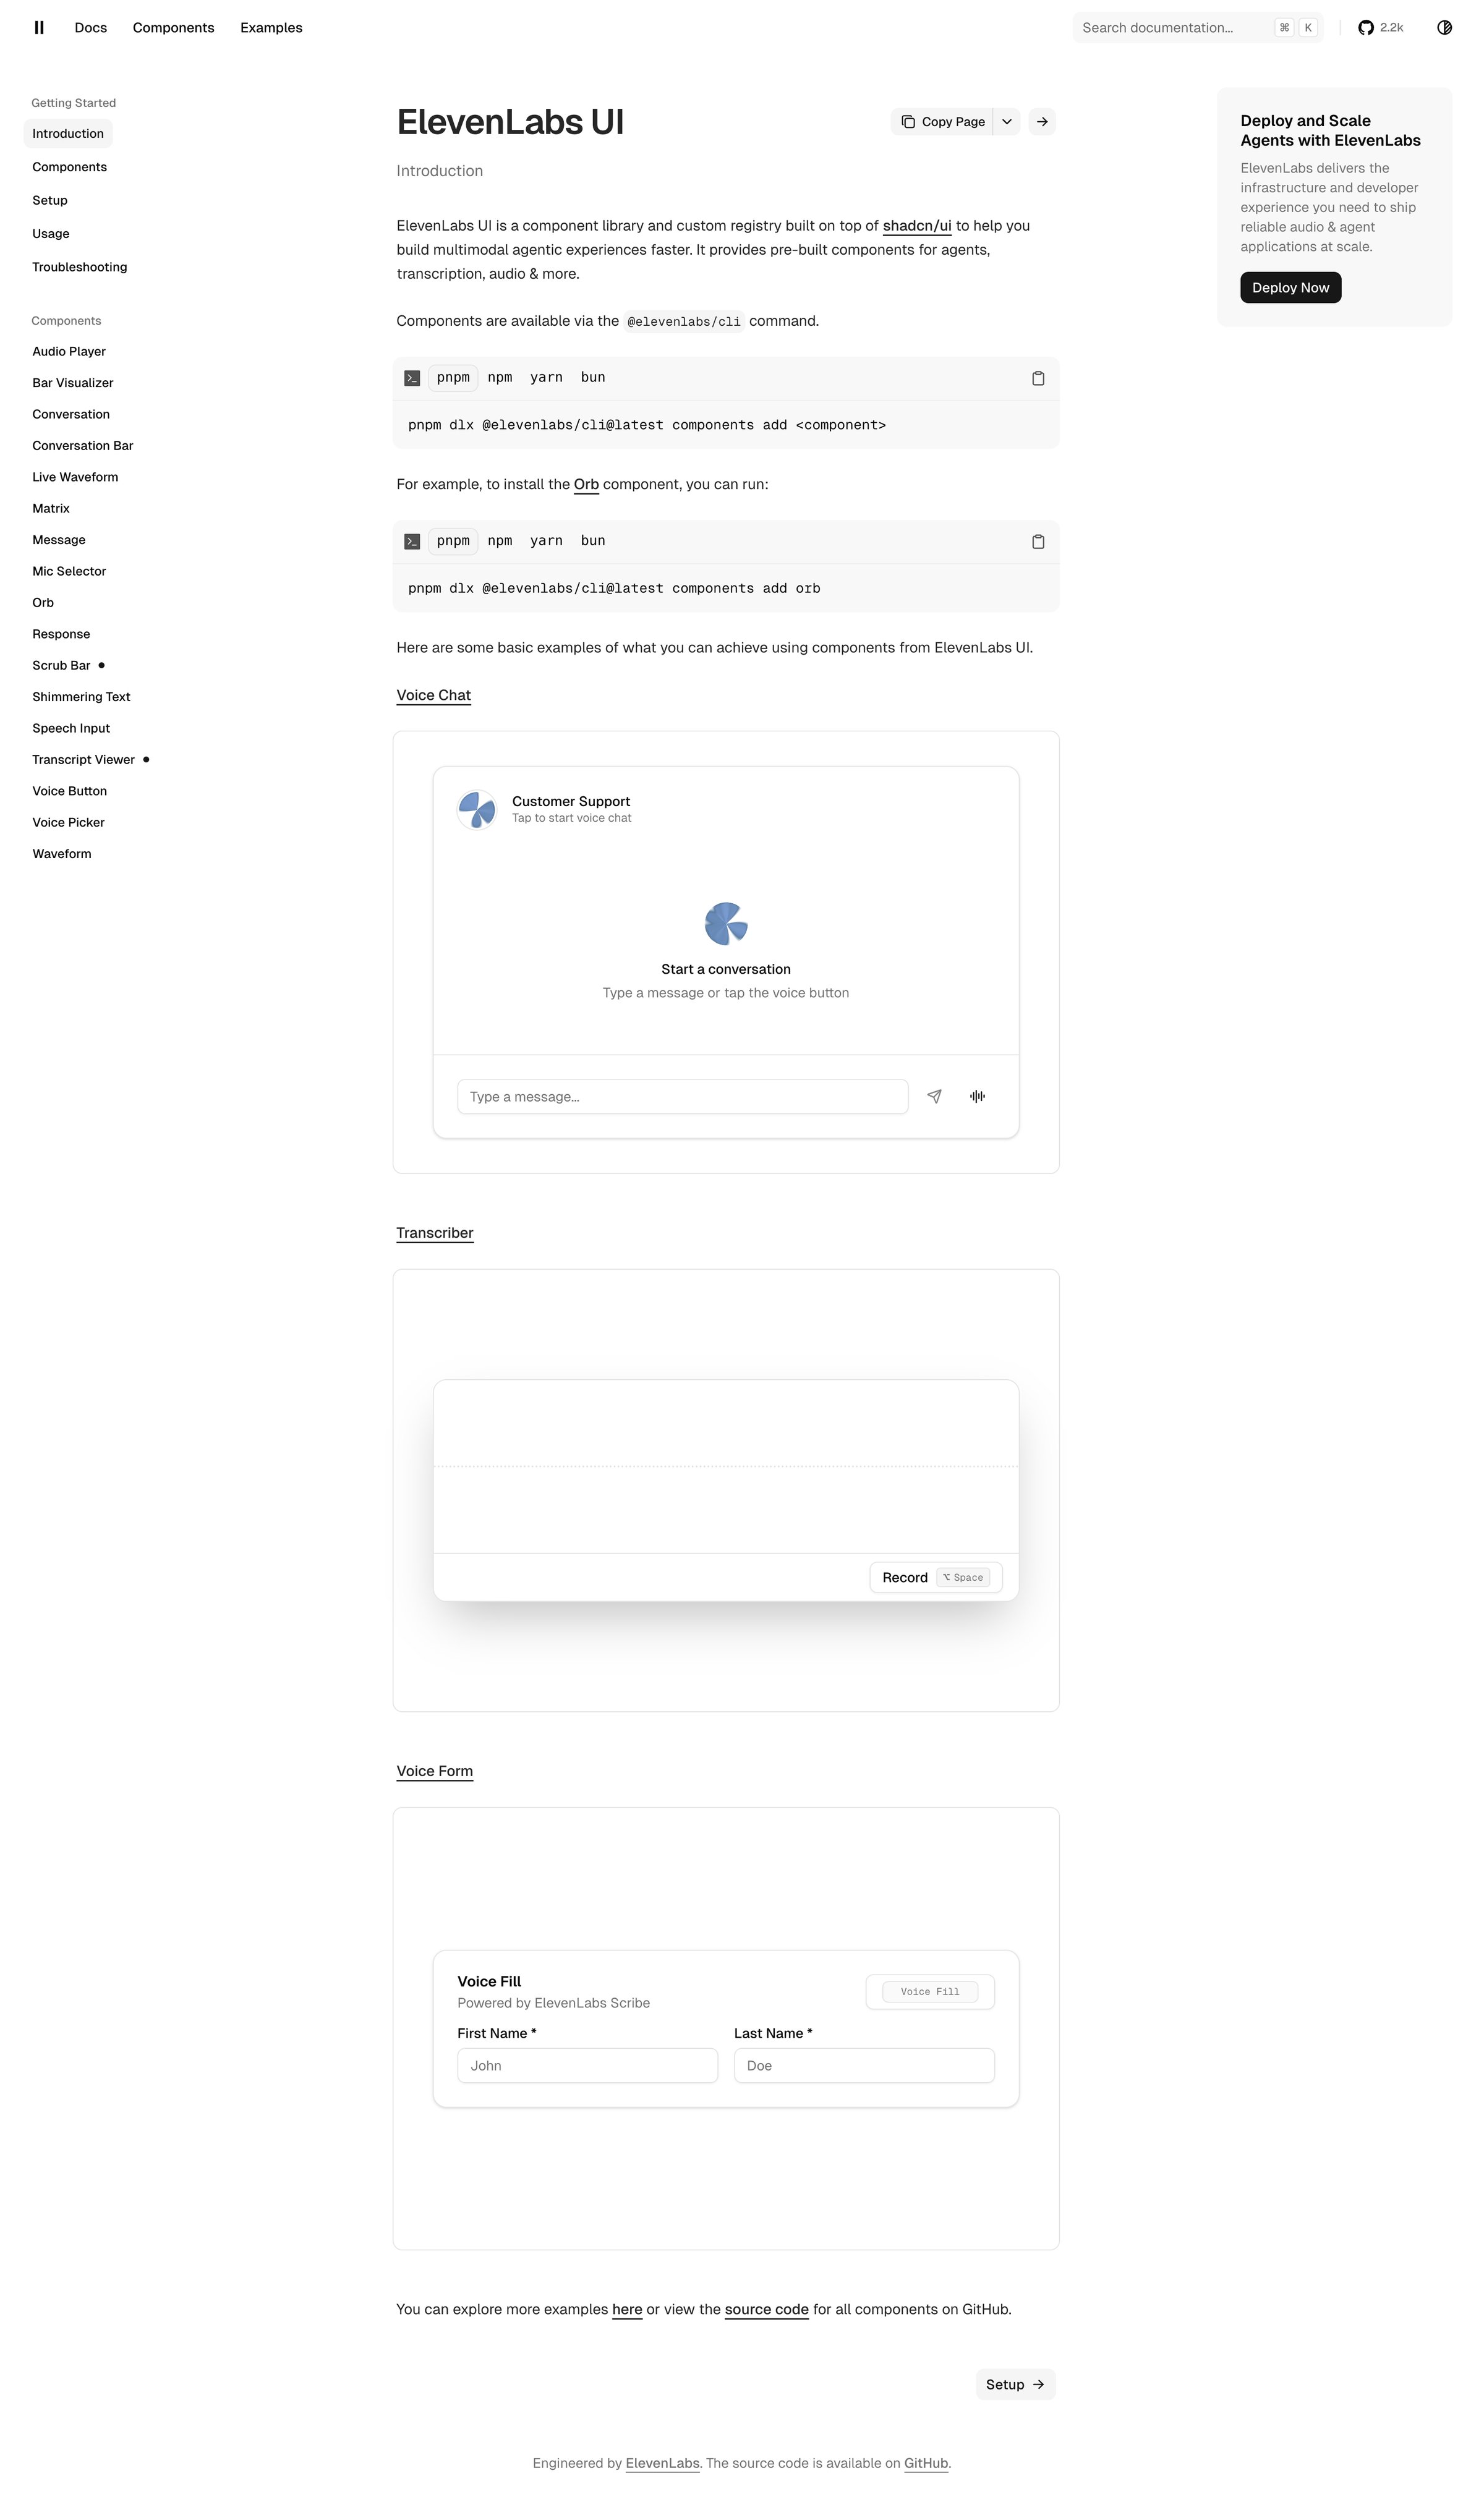
Task: Open the source code link
Action: click(x=767, y=2309)
